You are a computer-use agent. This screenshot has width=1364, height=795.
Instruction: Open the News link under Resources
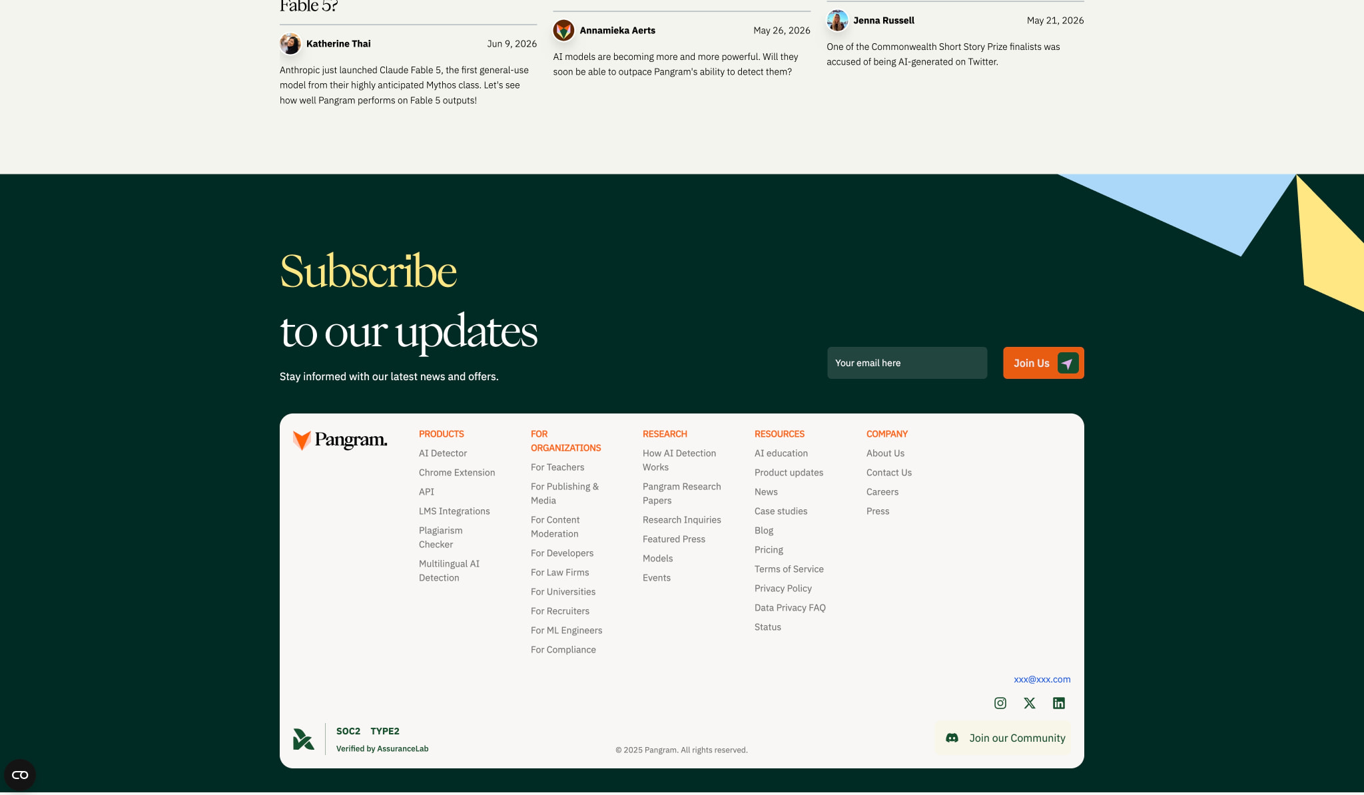coord(766,492)
